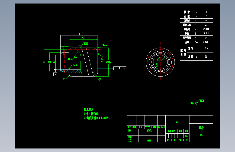
Task: Click the note "1.未注圆角R2;"
Action: (92, 114)
